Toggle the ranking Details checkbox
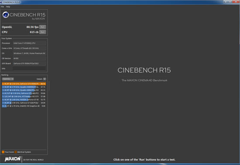The image size is (240, 165). pos(45,79)
